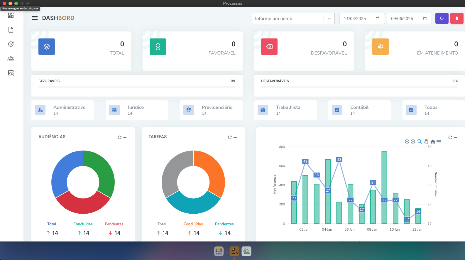Click the DESFAVORÁVEIS progress bar
Viewport: 465px width, 260px height.
pos(360,87)
